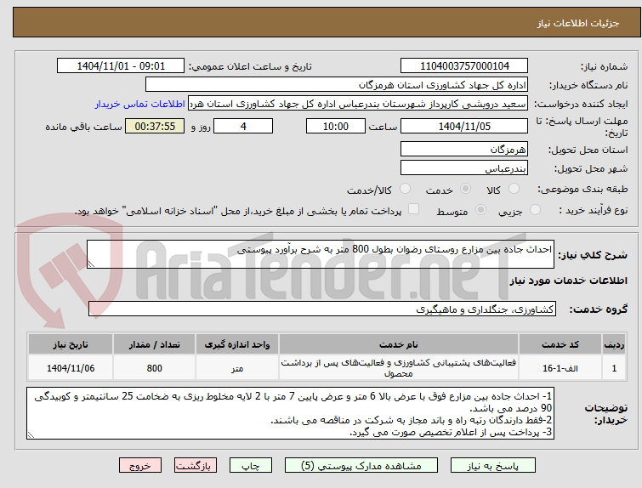642x488 pixels.
Task: Select the کالا/خدمت radio button
Action: tap(405, 189)
